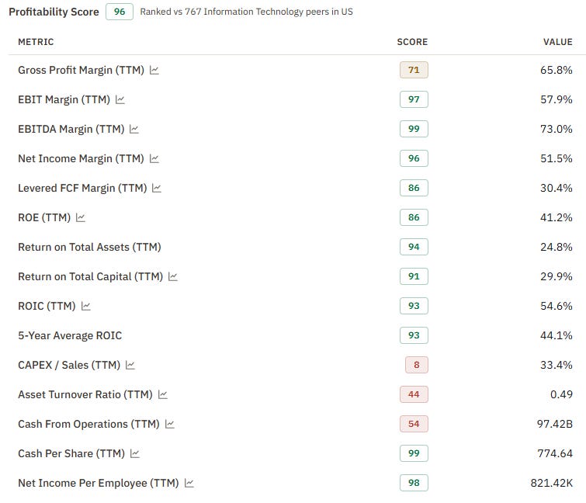Image resolution: width=586 pixels, height=503 pixels.
Task: Open chart icon beside CAPEX / Sales (TTM)
Action: [x=130, y=365]
